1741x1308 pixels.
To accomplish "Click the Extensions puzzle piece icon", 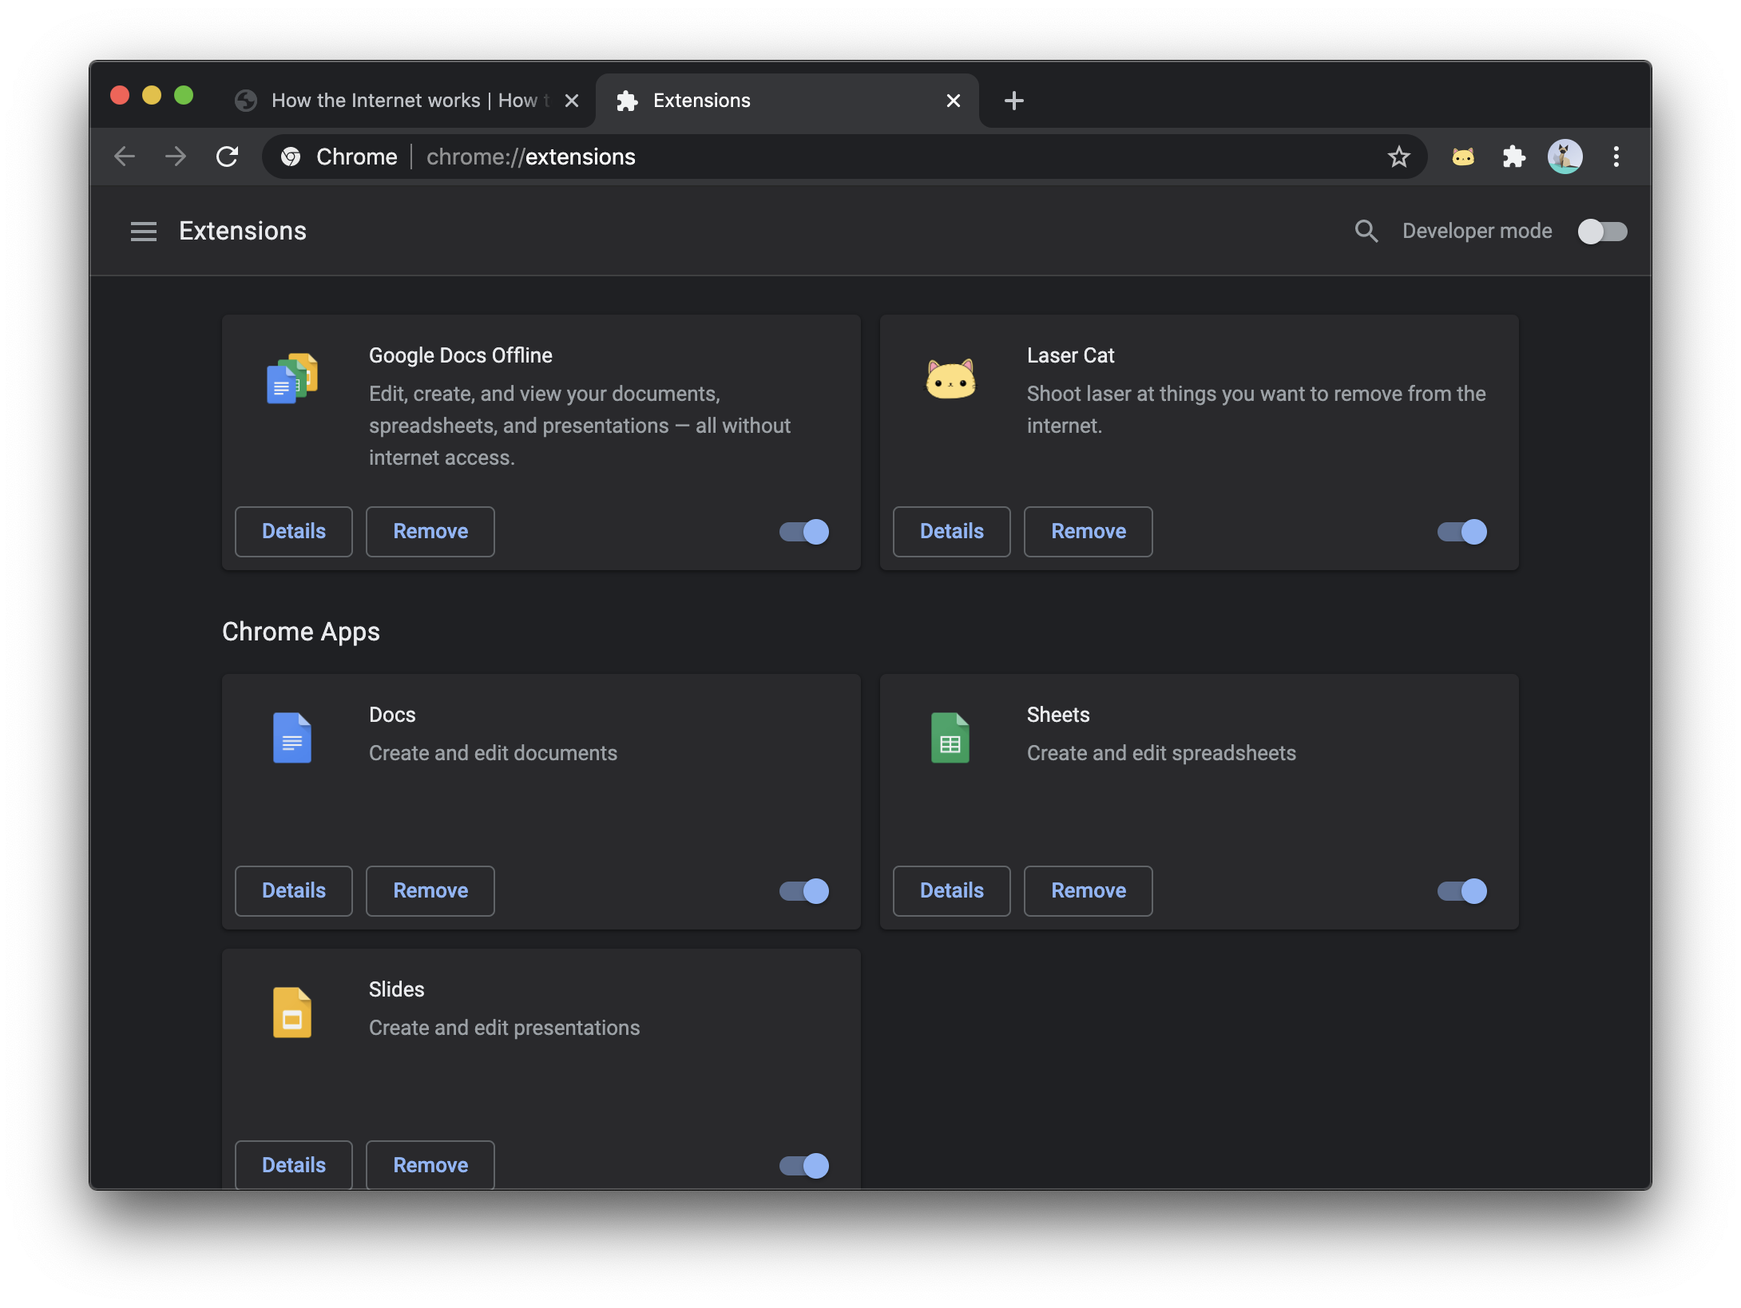I will pyautogui.click(x=1514, y=155).
